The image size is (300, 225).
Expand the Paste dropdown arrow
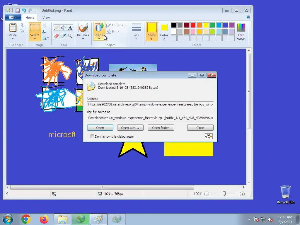pyautogui.click(x=13, y=39)
